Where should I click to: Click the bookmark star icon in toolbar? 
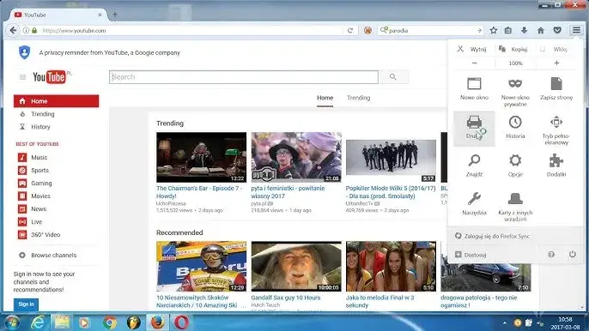point(493,30)
